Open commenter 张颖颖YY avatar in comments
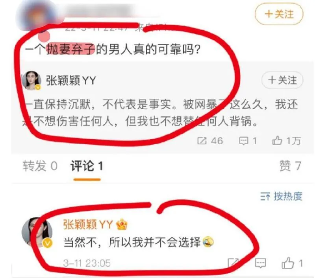 click(37, 232)
